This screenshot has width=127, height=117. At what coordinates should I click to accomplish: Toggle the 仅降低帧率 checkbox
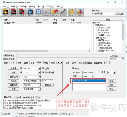click(x=43, y=72)
